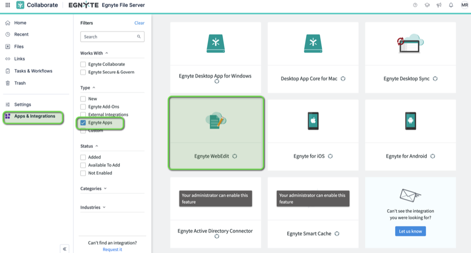471x253 pixels.
Task: Click the circle indicator beside Egnyte WebEdit
Action: [x=235, y=156]
